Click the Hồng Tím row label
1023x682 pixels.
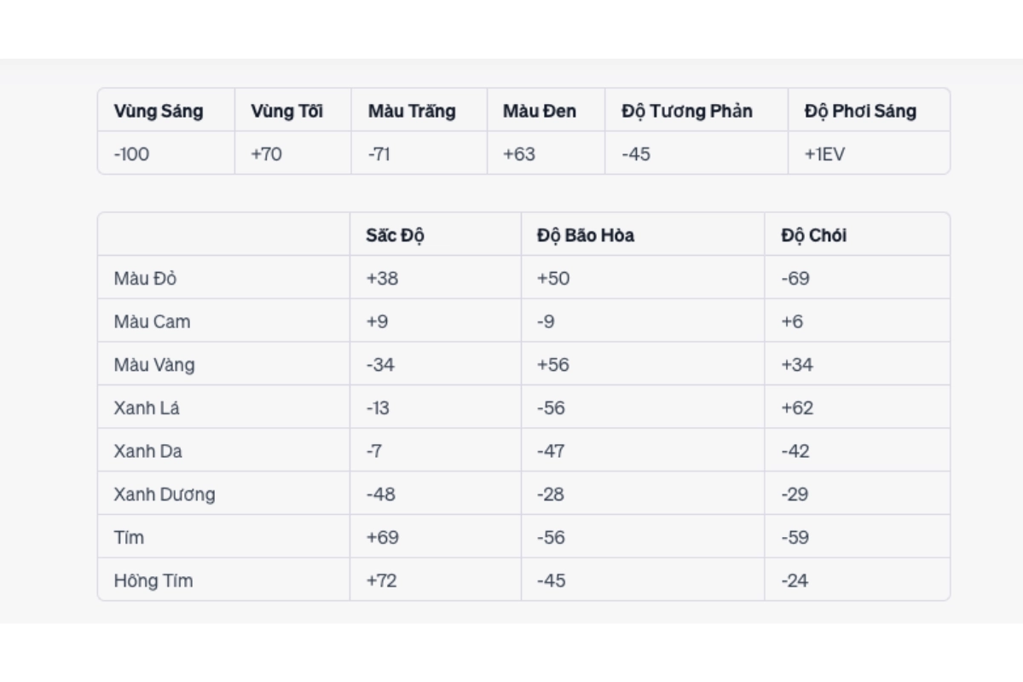point(153,581)
